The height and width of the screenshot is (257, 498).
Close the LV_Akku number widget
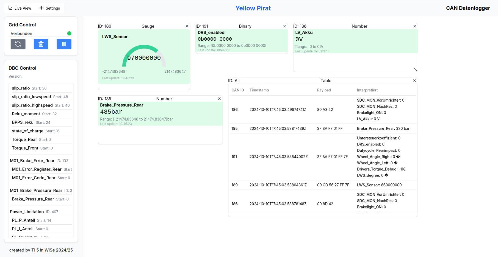[414, 26]
